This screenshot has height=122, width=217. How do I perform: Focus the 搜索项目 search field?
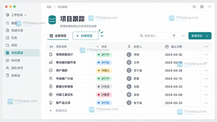tap(153, 36)
